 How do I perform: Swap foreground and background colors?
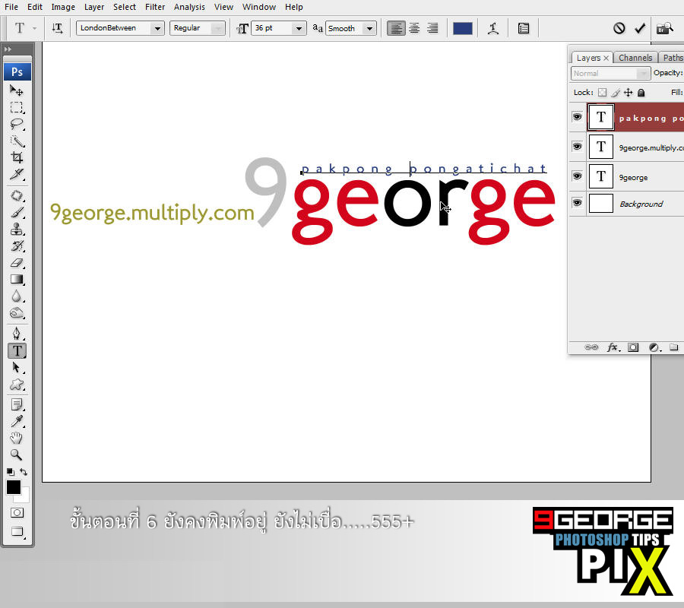click(x=24, y=472)
